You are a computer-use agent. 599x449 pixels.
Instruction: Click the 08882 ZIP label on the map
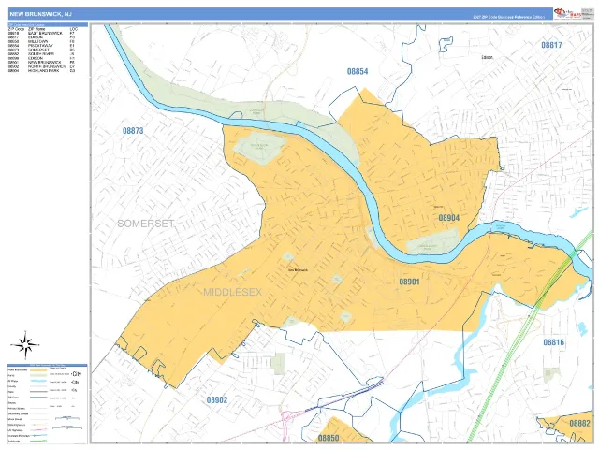click(x=580, y=423)
